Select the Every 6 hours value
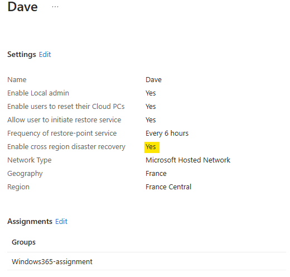 [x=167, y=133]
